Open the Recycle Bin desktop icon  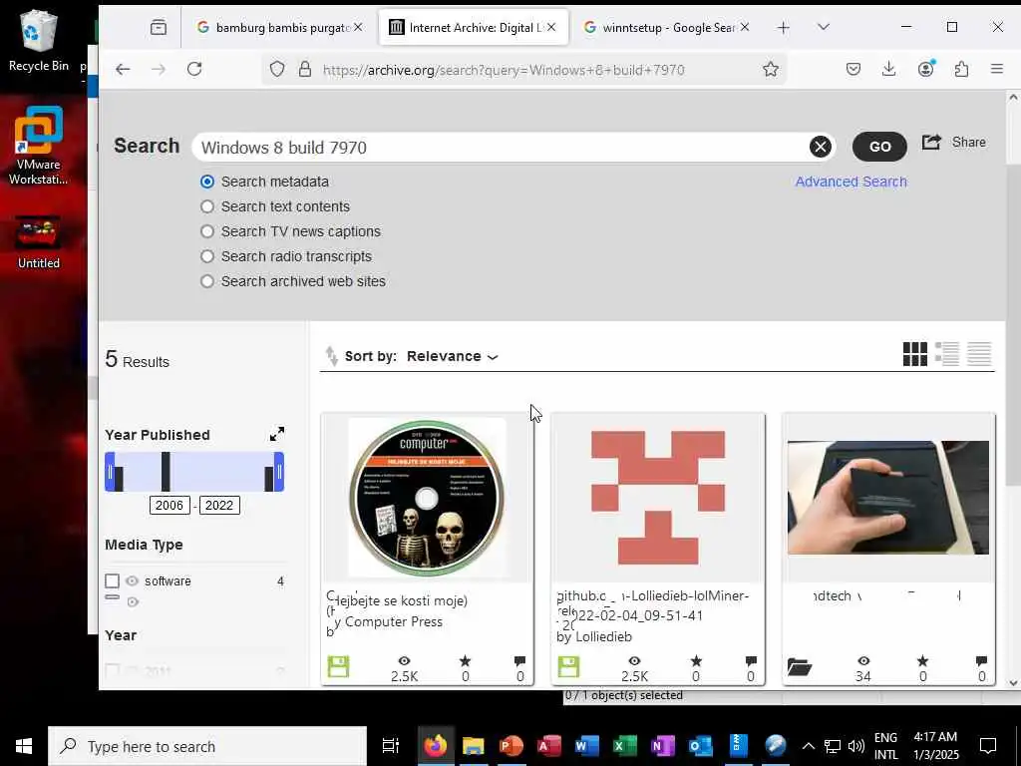39,41
